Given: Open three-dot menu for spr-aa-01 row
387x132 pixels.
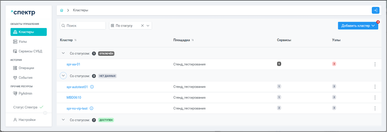Looking at the screenshot, I should click(375, 64).
